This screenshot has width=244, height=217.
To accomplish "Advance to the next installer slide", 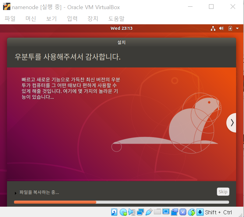I will 232,123.
